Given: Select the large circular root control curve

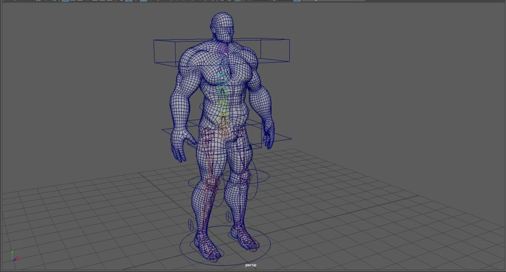Looking at the screenshot, I should [x=225, y=245].
